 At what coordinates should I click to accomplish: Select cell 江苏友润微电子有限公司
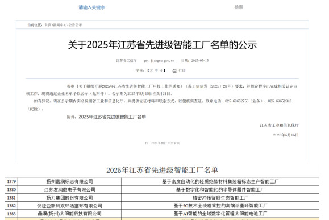click(x=70, y=189)
